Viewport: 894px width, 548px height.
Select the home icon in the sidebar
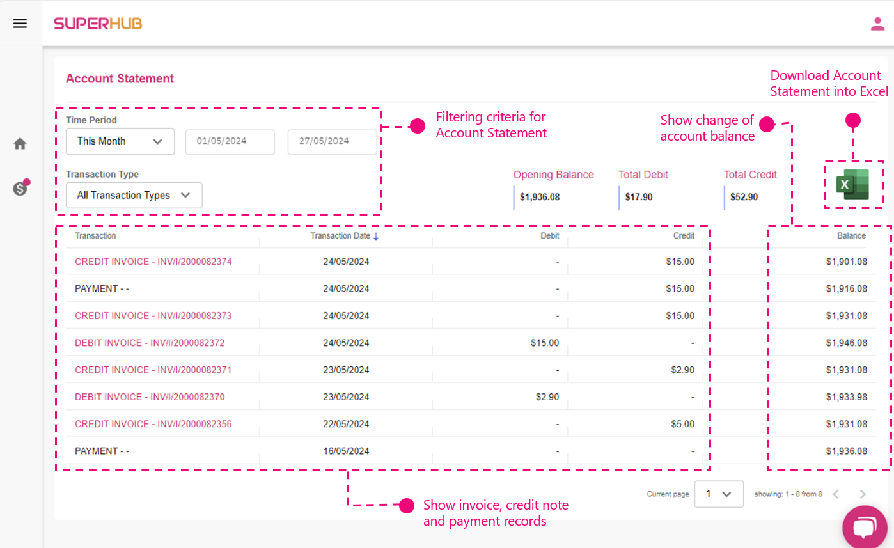(x=20, y=143)
